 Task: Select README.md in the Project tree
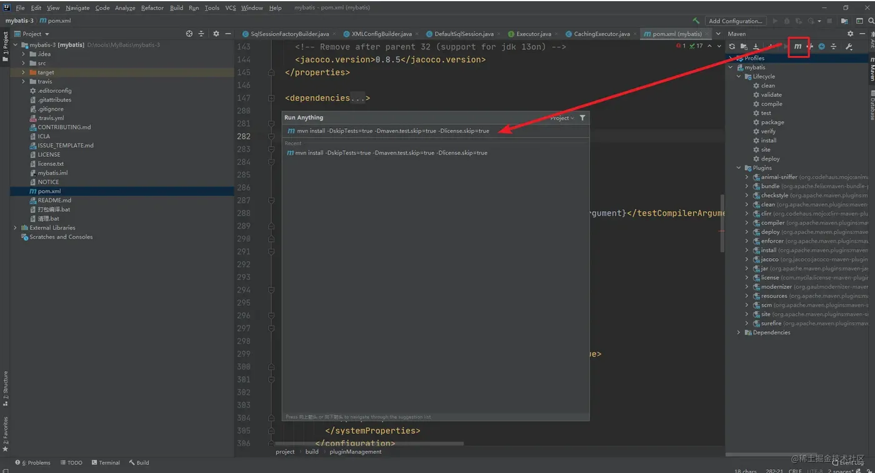tap(54, 201)
